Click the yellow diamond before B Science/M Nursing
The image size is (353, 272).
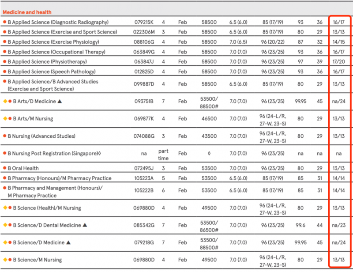[x=5, y=260]
